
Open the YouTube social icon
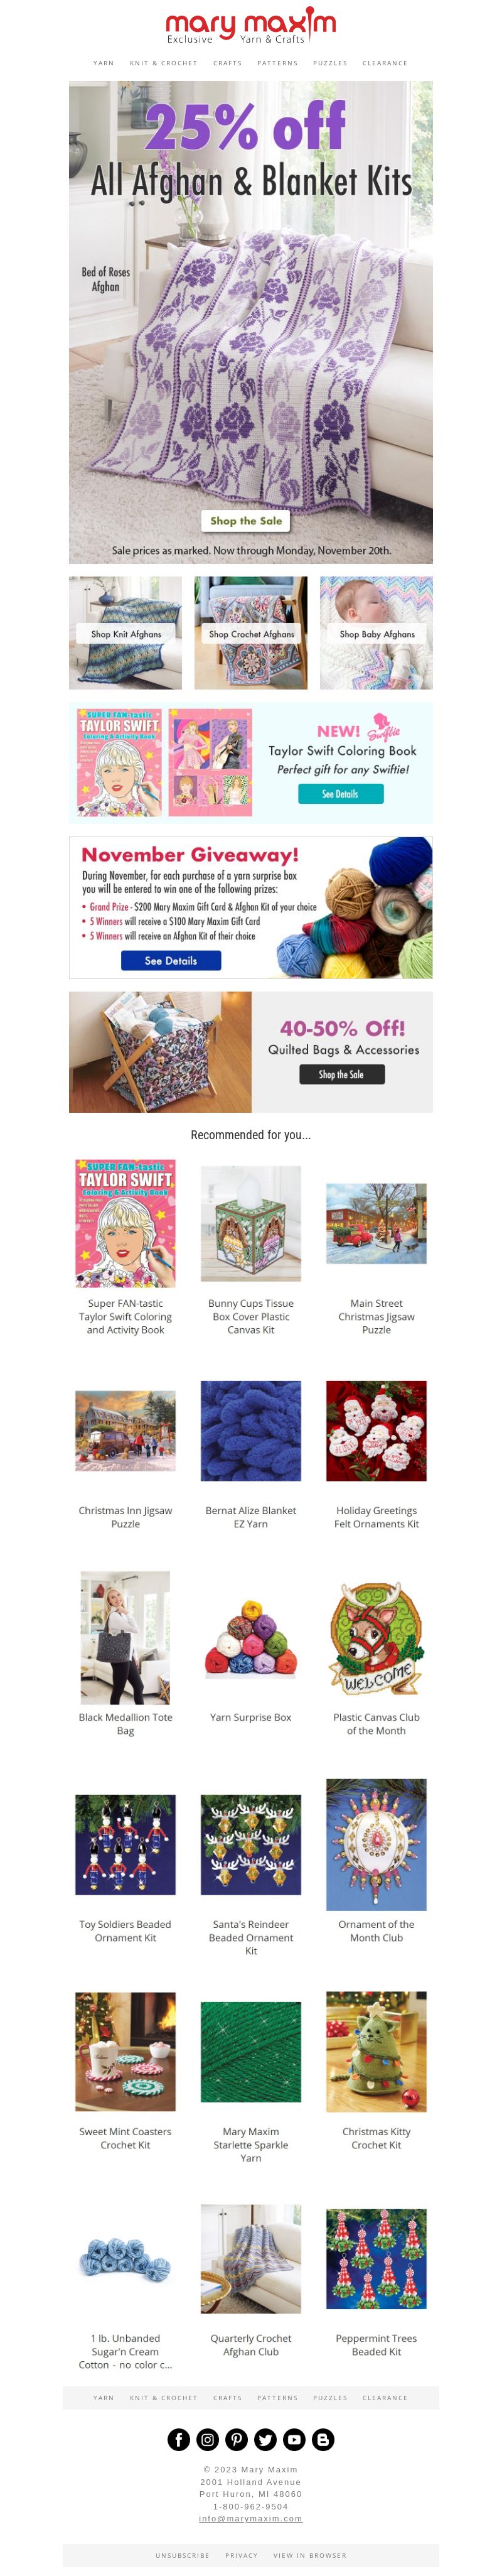pyautogui.click(x=294, y=2439)
